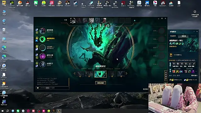
Task: Open the NetEase Cloud Music red icon
Action: coord(52,3)
